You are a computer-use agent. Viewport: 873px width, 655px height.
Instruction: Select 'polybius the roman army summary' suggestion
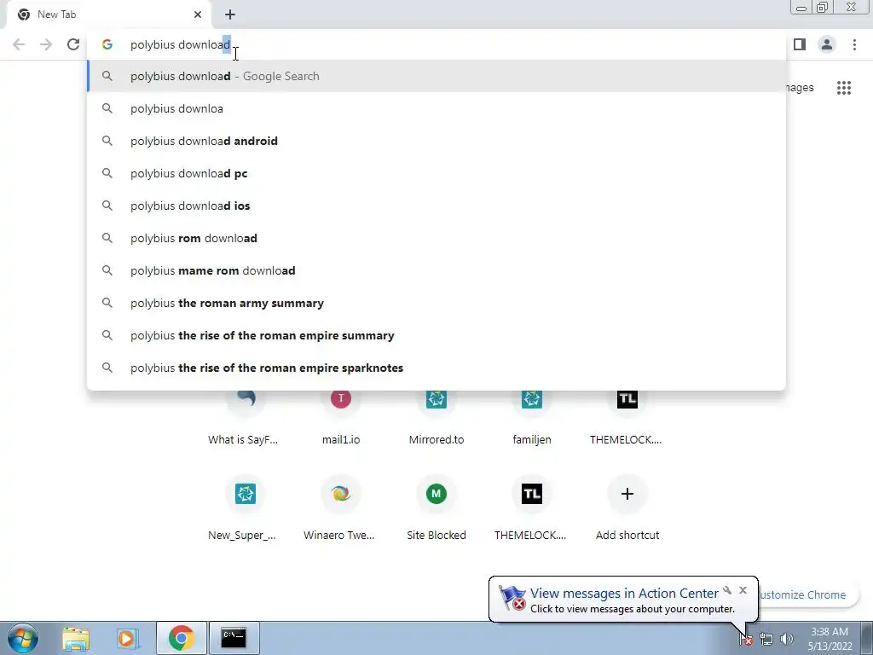(436, 303)
